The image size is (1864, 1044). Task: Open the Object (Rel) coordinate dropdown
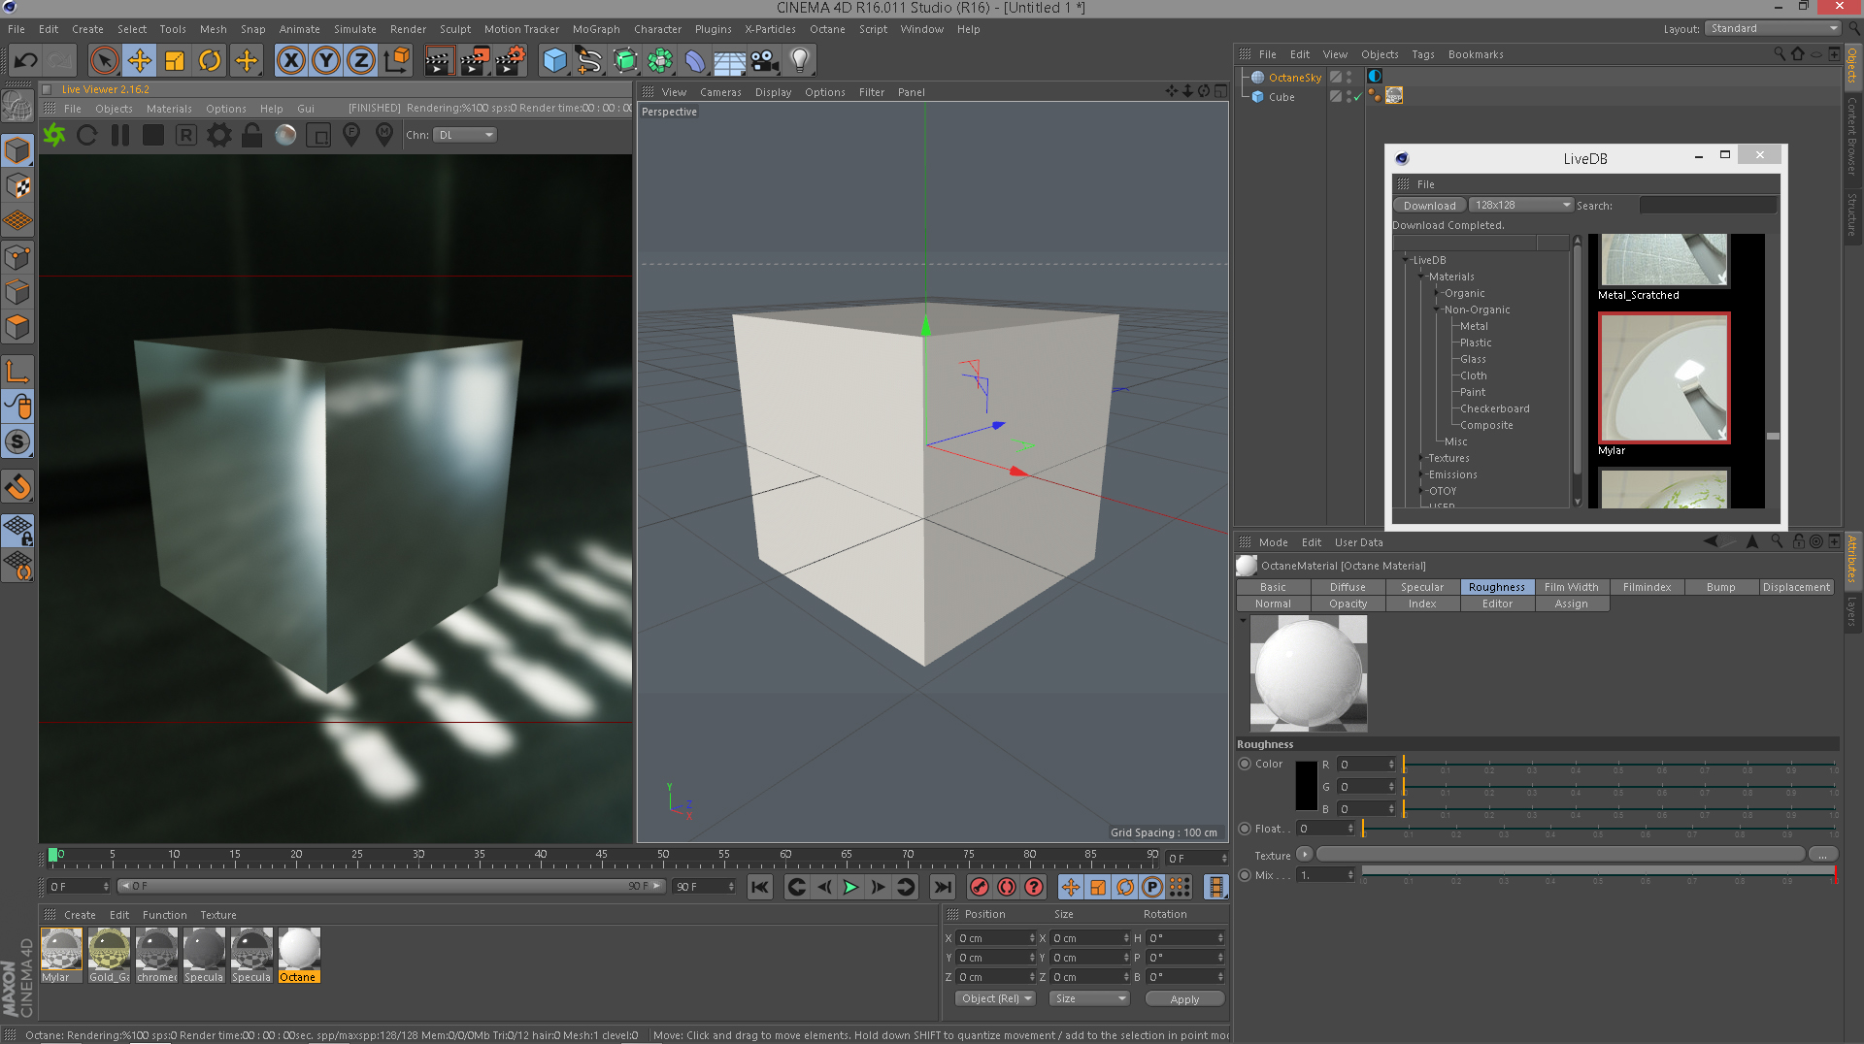pos(995,999)
